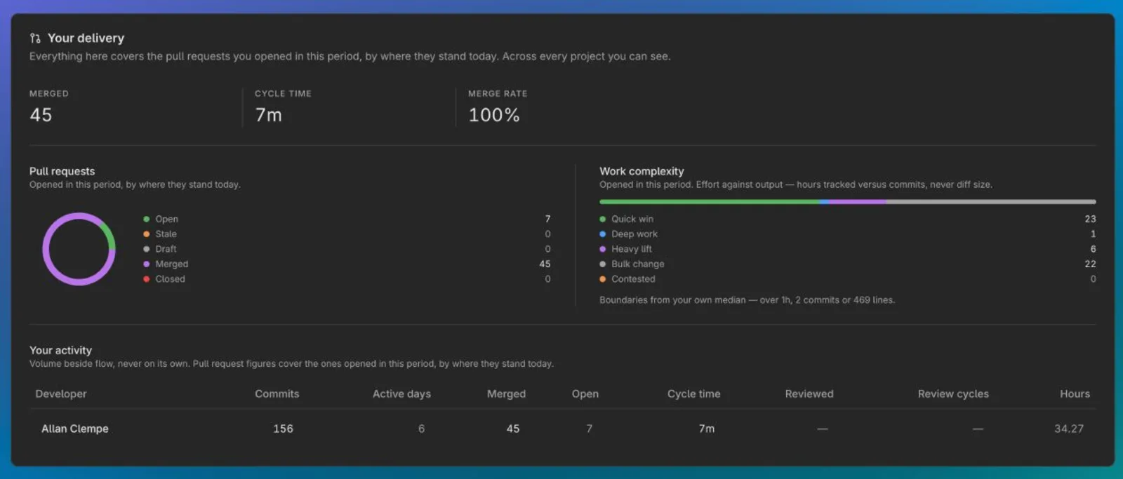Screen dimensions: 1123x479
Task: Click the Heavy lift complexity label
Action: tap(632, 249)
